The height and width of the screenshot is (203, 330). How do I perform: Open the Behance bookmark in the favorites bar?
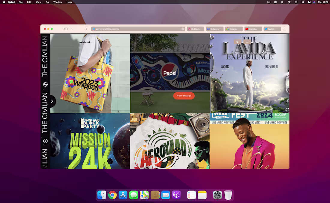pyautogui.click(x=214, y=29)
